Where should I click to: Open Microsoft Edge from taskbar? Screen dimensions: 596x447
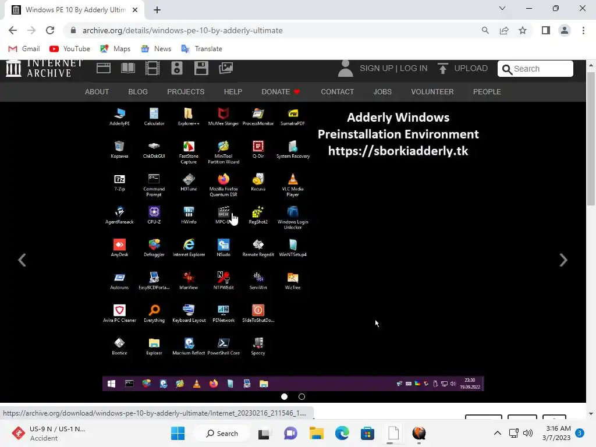click(x=342, y=433)
